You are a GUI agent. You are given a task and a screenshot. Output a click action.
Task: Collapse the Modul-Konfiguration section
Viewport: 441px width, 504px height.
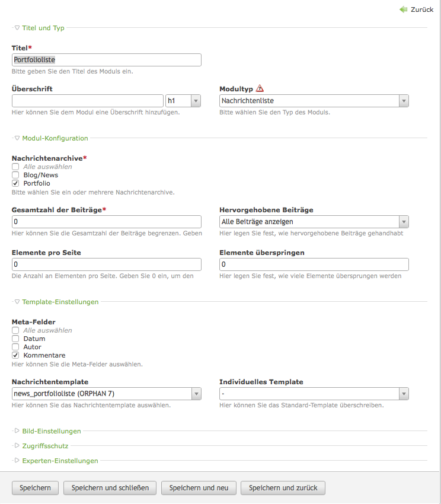pyautogui.click(x=55, y=138)
